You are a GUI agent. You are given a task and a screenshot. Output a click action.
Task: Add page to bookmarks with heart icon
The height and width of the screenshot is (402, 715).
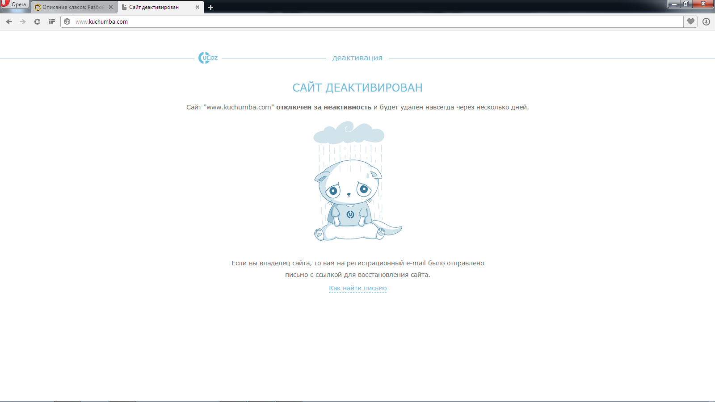pos(691,21)
